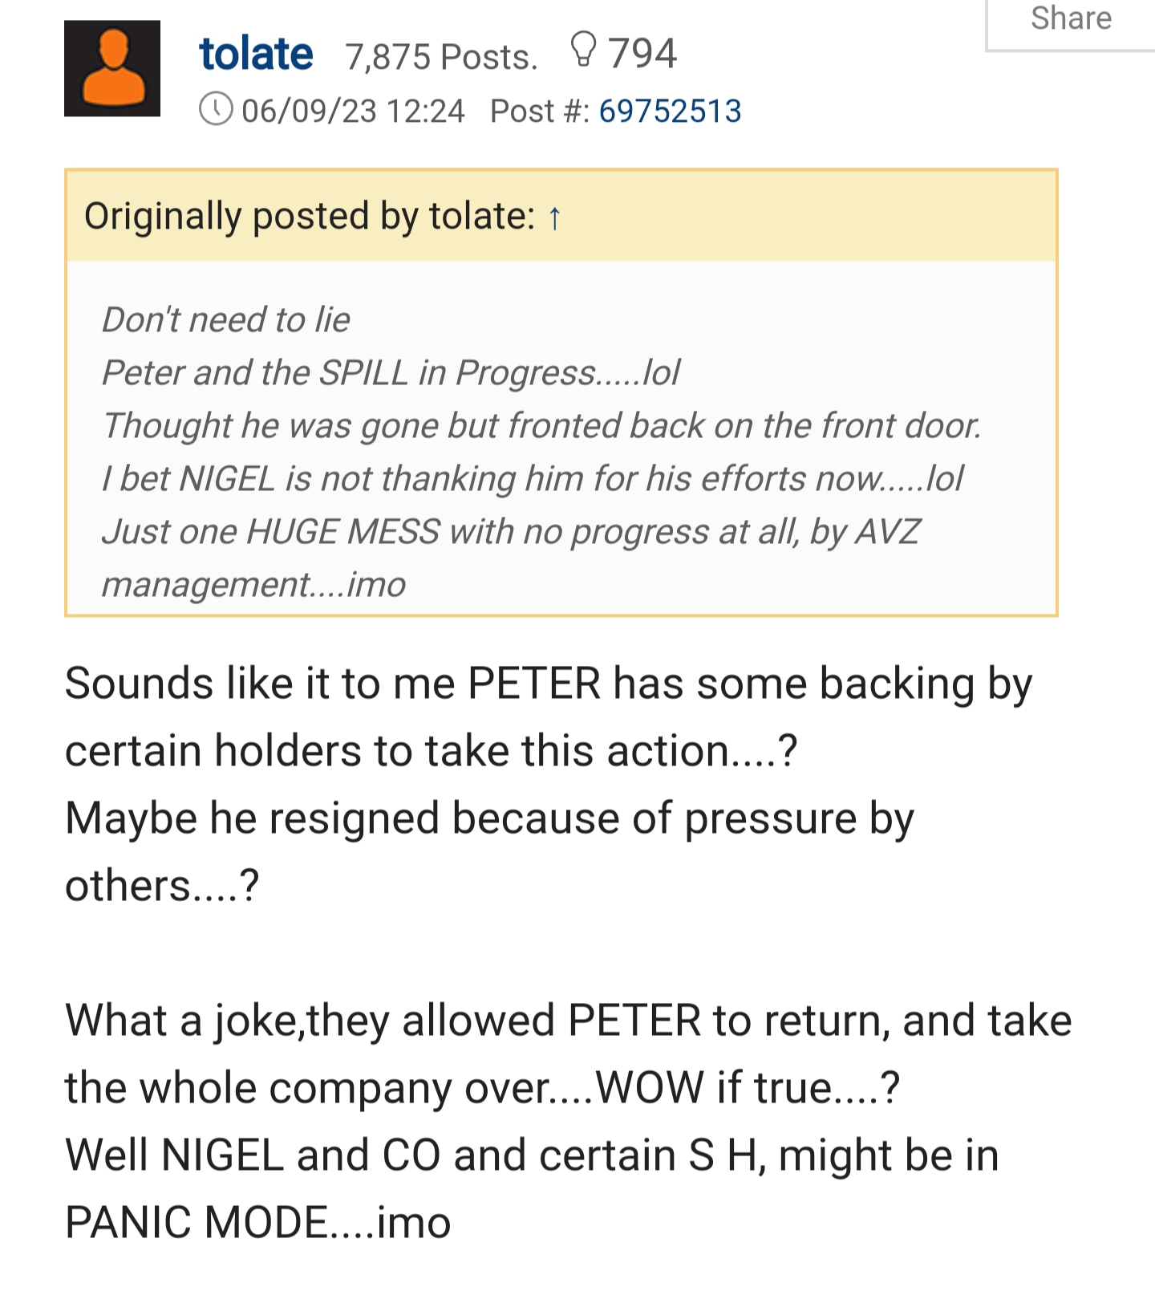The width and height of the screenshot is (1155, 1291).
Task: Click the clock icon beside the timestamp
Action: (216, 109)
